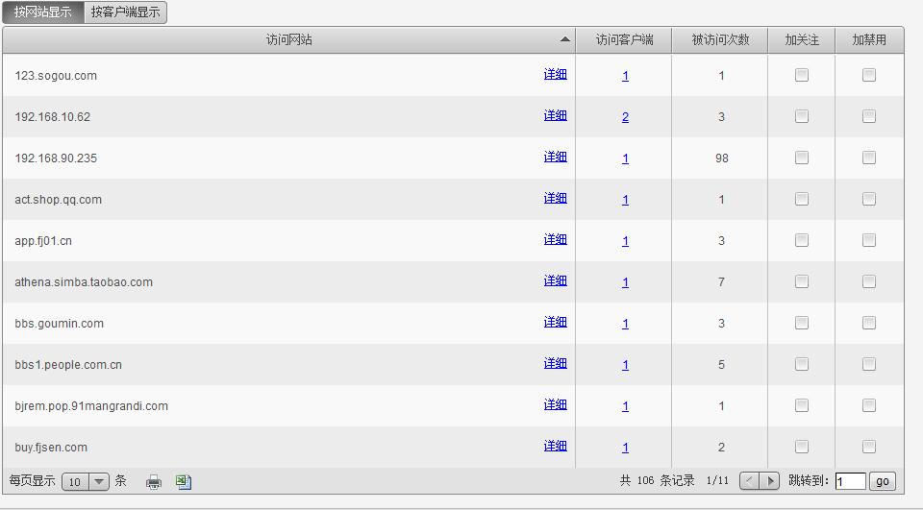Screen dimensions: 923x510
Task: Open 详细 link for 192.168.10.62
Action: click(x=555, y=115)
